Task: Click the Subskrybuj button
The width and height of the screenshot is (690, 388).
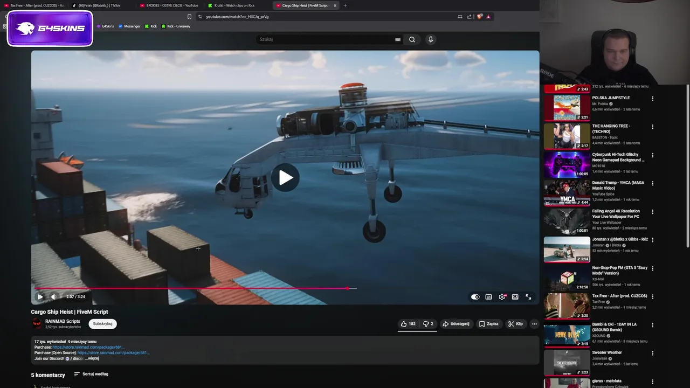Action: [102, 324]
